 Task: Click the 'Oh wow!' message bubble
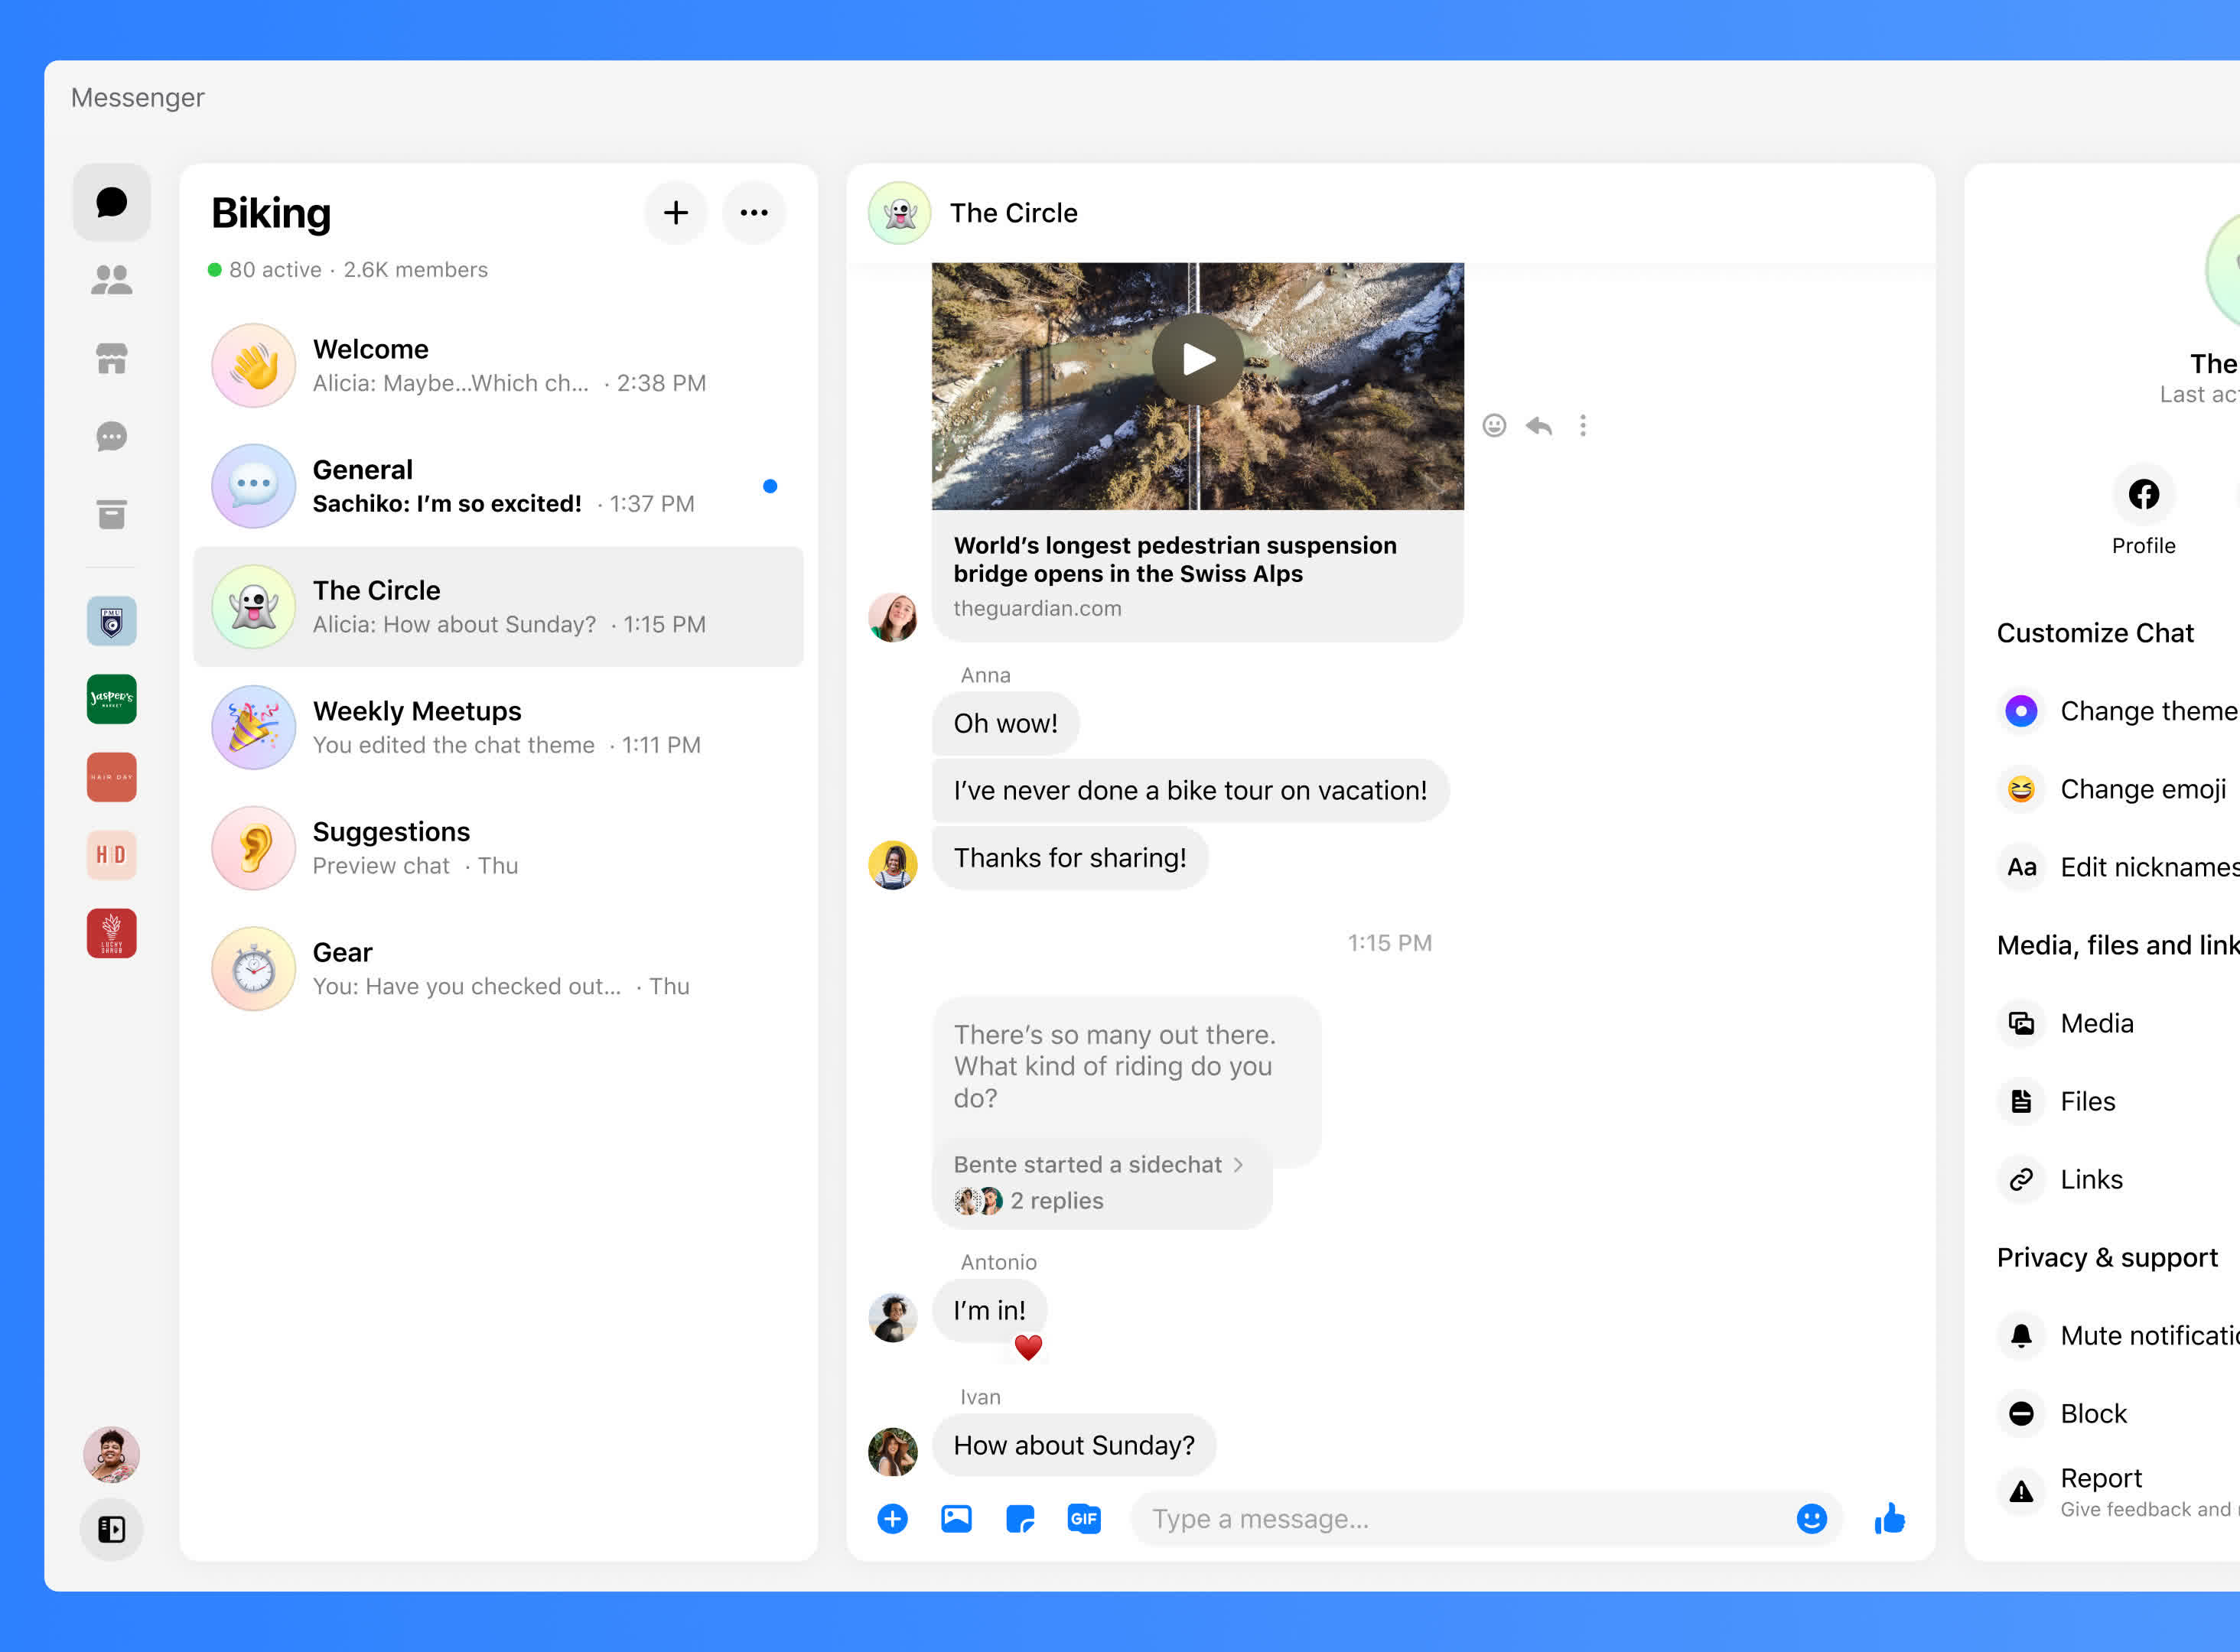coord(1006,723)
